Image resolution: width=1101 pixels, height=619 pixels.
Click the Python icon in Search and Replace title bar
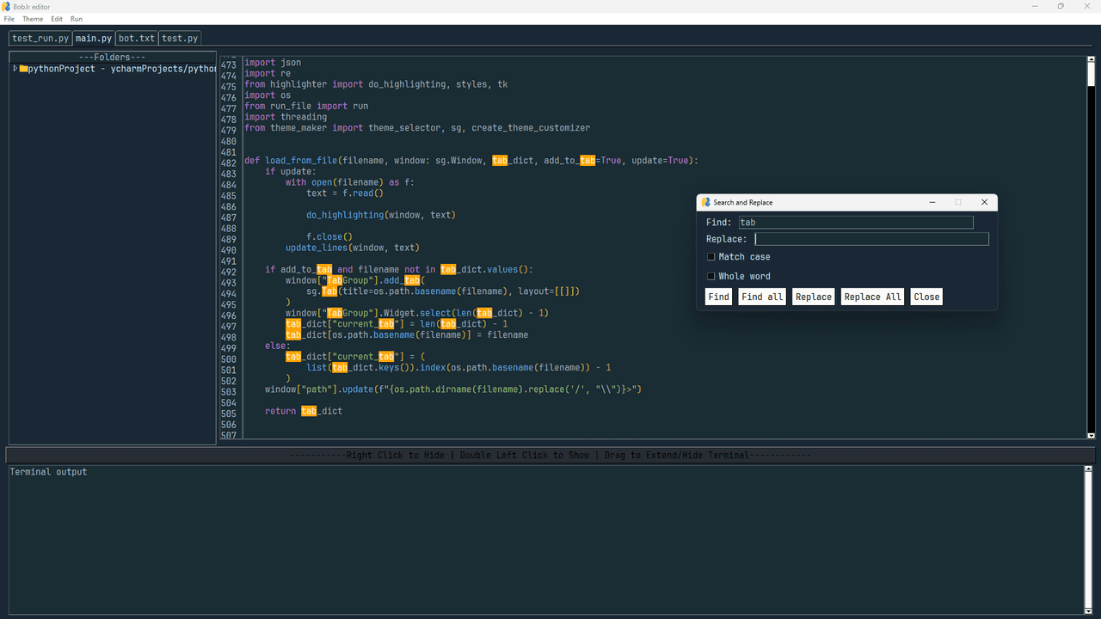(x=706, y=203)
